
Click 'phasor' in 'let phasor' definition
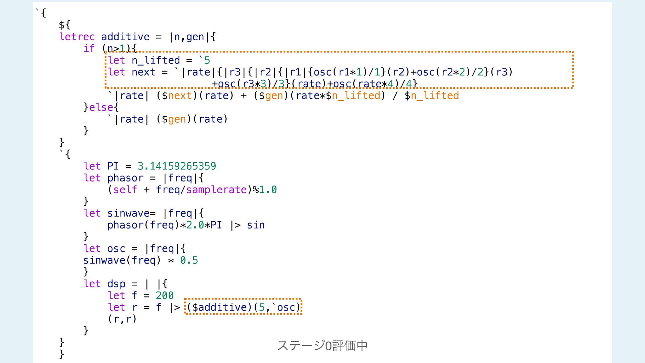(125, 178)
